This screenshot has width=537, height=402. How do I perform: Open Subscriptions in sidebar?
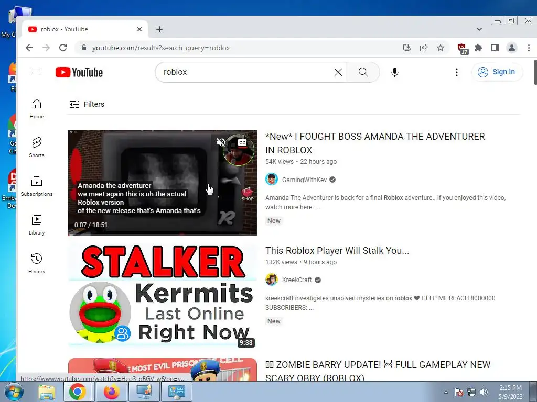tap(37, 186)
